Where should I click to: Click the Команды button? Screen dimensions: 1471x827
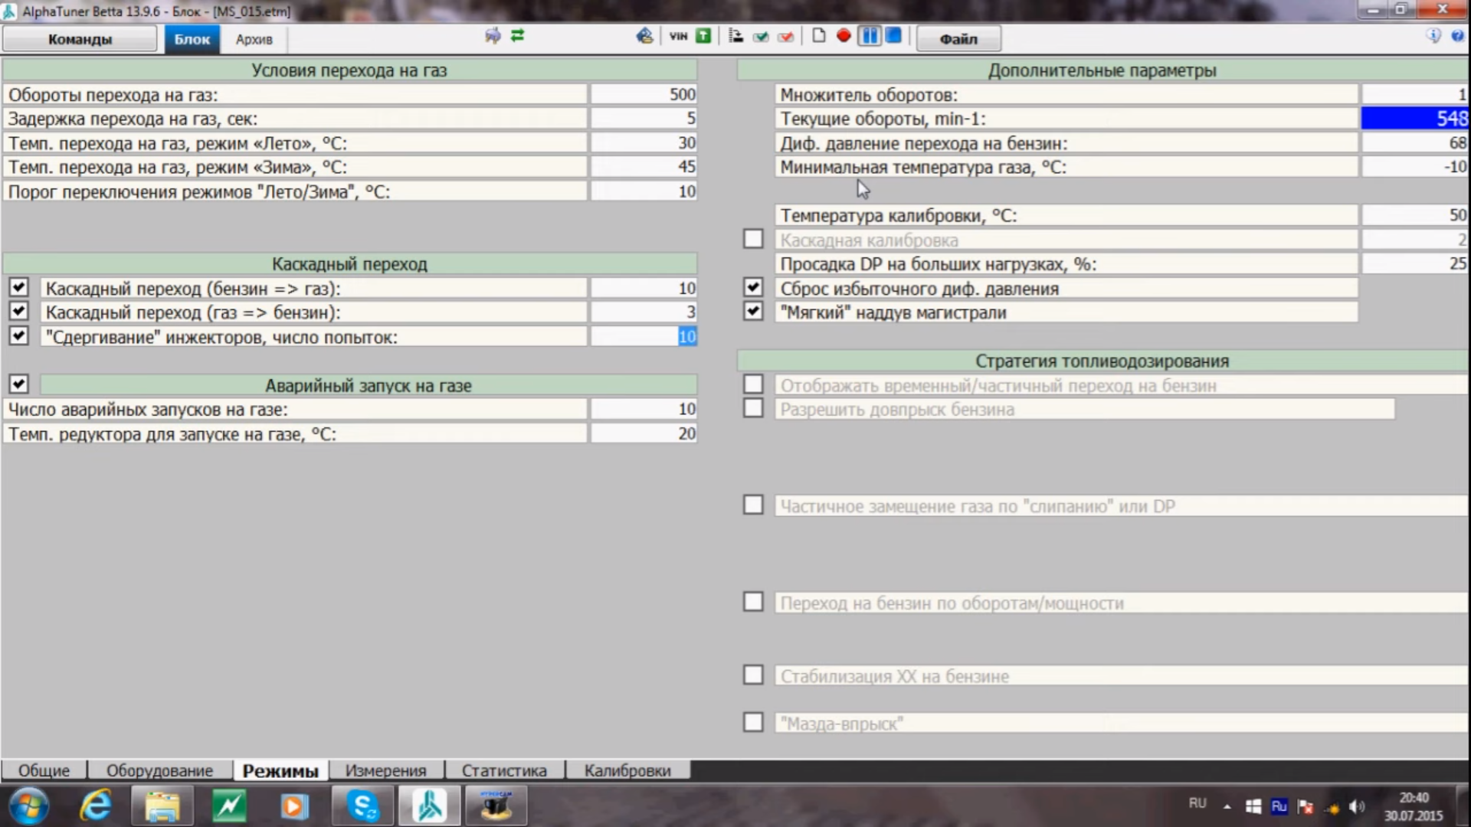coord(80,39)
